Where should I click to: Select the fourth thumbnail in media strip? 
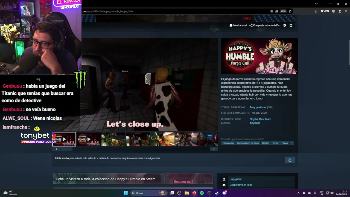(138, 139)
